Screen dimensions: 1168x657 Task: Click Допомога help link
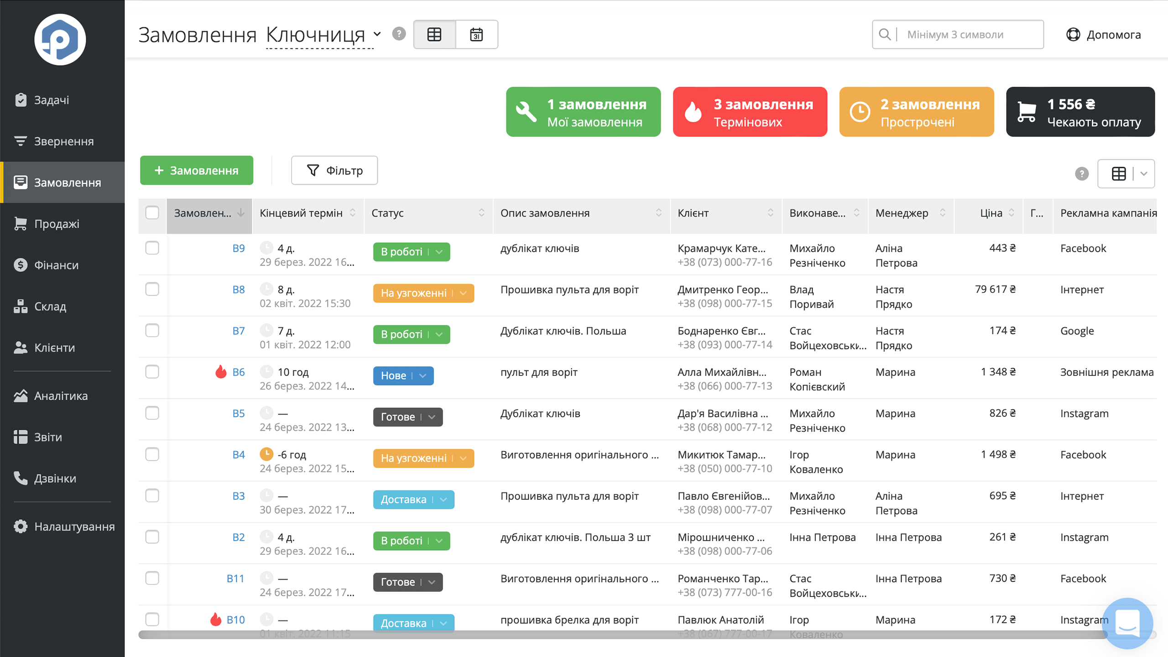pos(1103,34)
